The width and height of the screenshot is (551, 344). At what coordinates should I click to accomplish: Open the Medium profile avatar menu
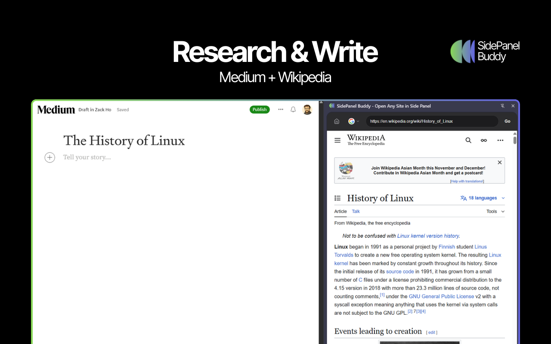coord(307,110)
